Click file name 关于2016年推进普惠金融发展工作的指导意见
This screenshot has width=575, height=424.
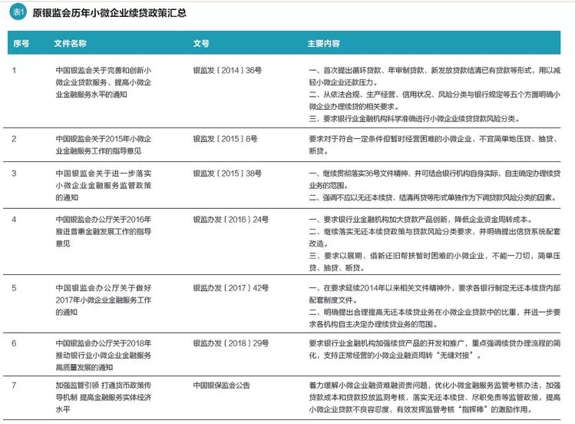click(x=104, y=232)
